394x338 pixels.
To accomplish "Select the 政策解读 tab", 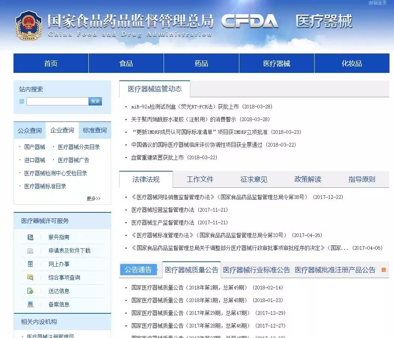I will coord(308,179).
